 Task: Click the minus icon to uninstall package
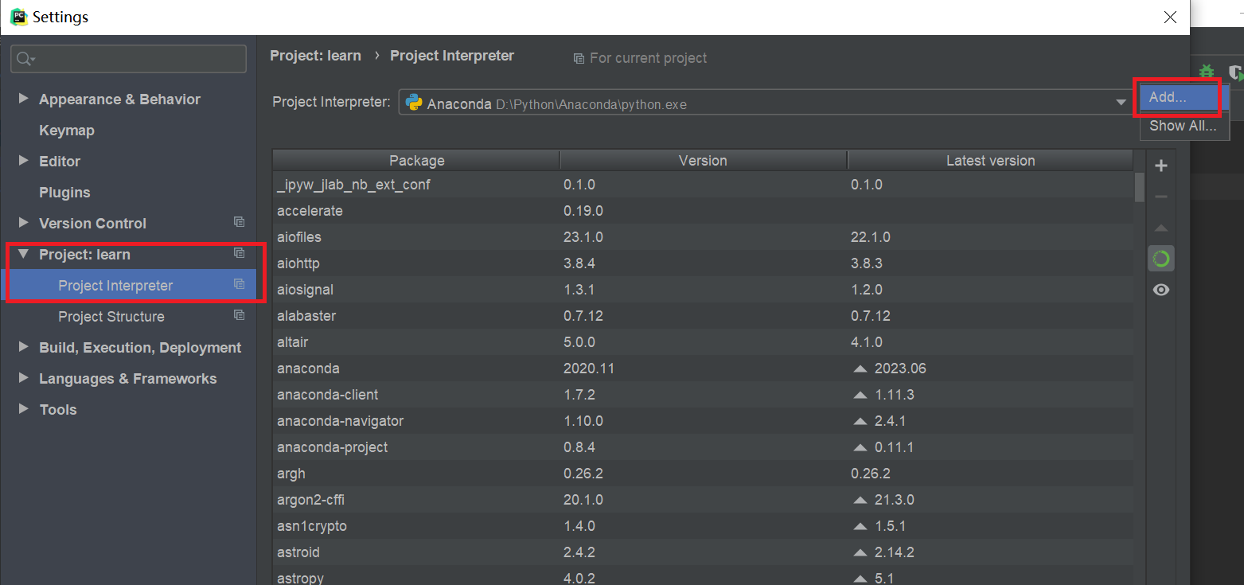pos(1161,197)
